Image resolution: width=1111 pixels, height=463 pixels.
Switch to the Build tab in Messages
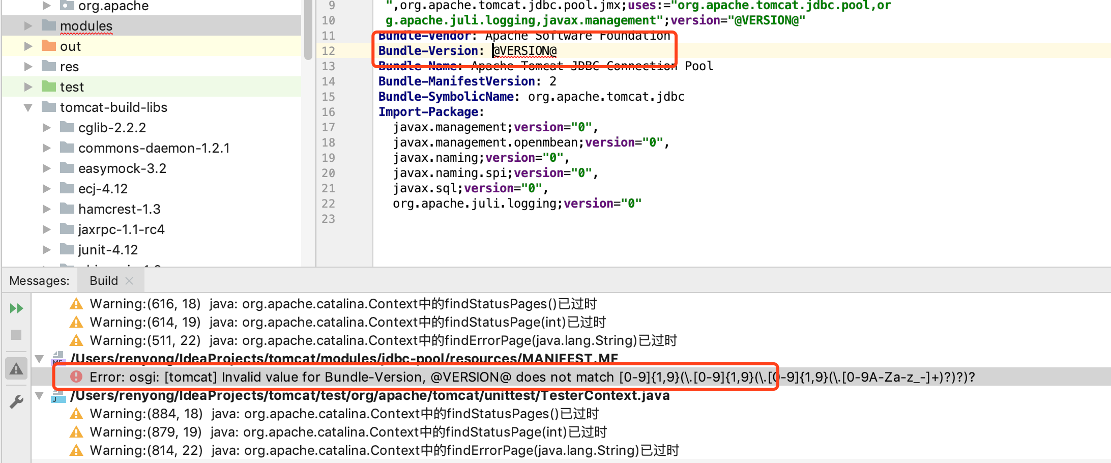click(104, 280)
